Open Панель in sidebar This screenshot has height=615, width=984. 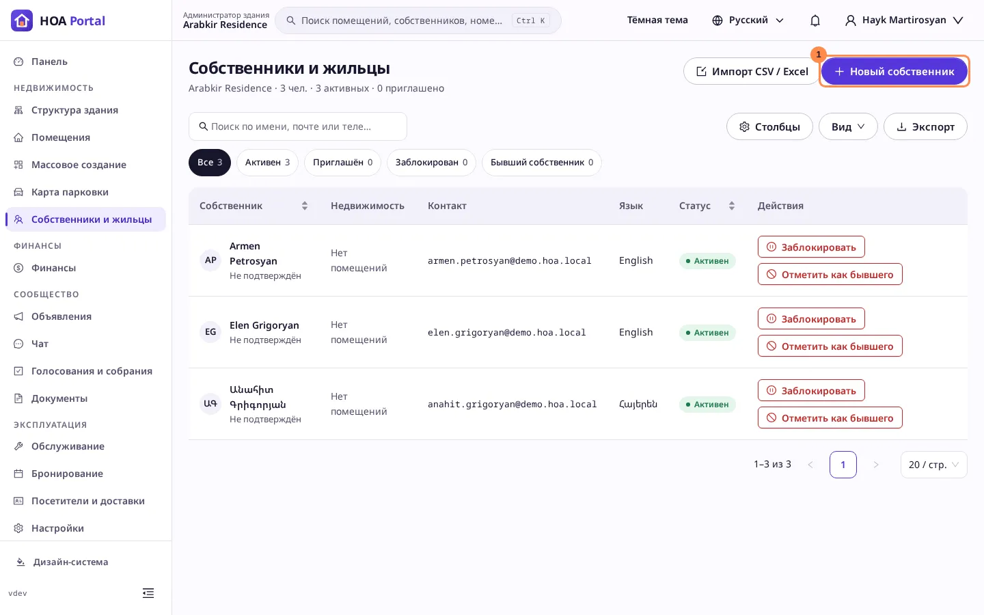[85, 61]
